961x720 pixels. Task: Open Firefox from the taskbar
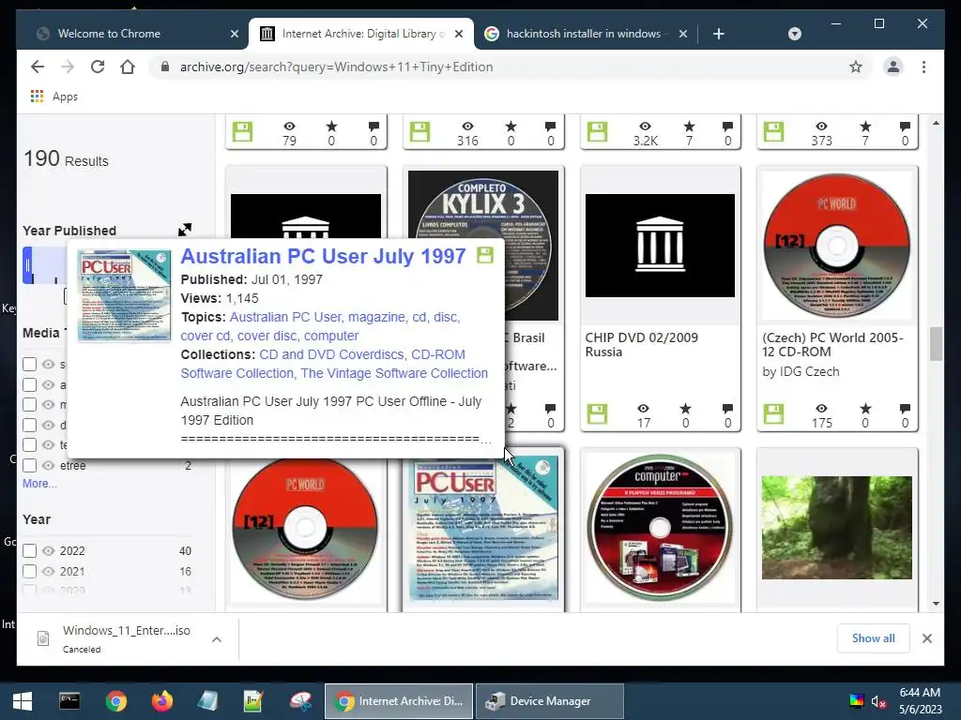[x=161, y=701]
